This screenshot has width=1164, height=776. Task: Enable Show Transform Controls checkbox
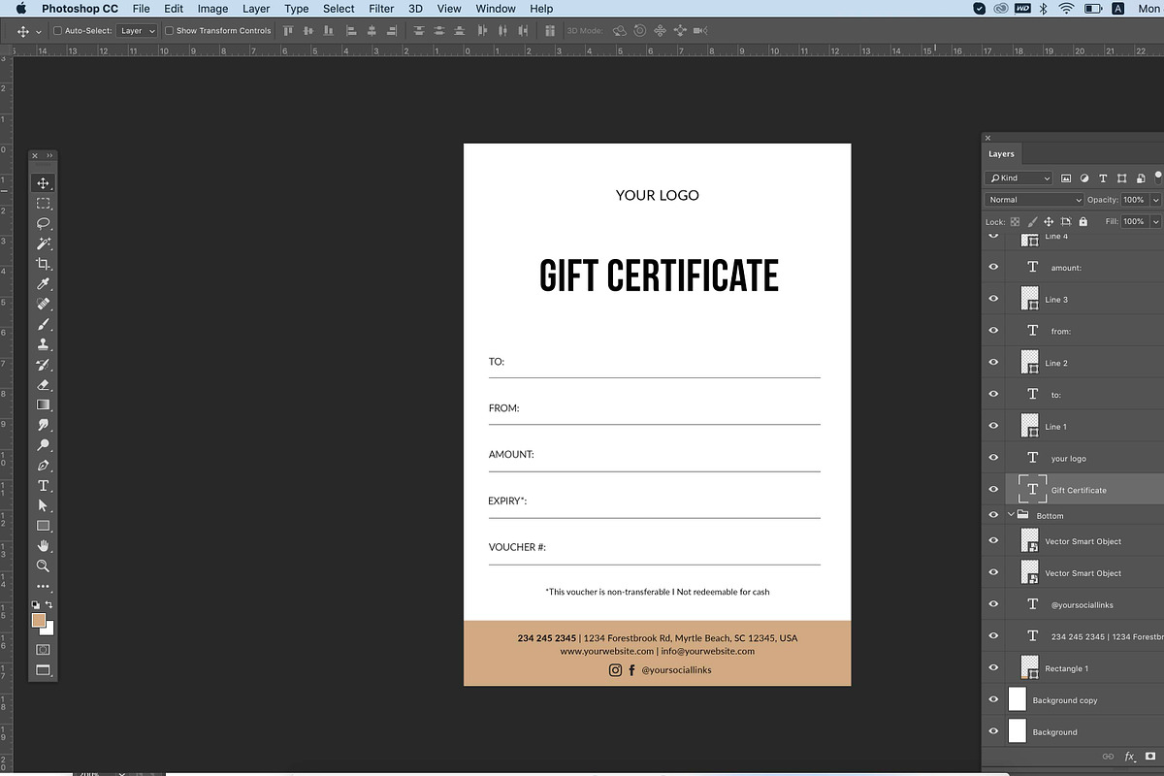(169, 31)
